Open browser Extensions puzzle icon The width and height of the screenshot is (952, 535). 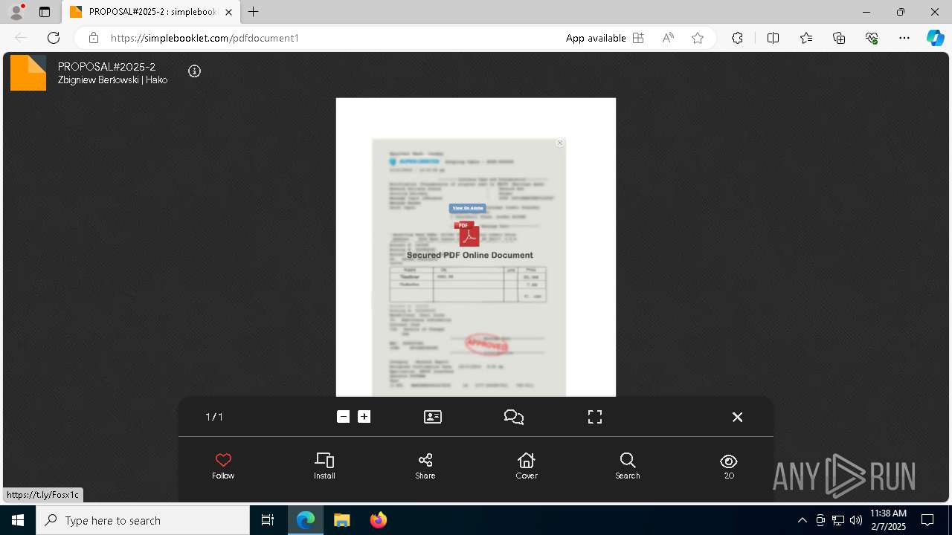pos(737,38)
